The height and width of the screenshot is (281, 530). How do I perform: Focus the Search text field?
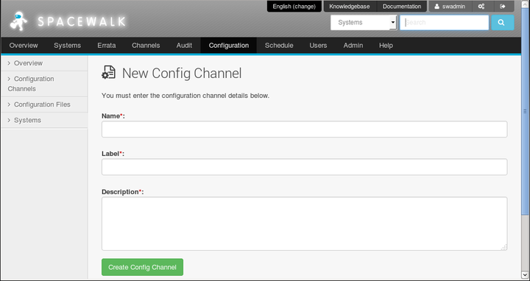pos(444,23)
